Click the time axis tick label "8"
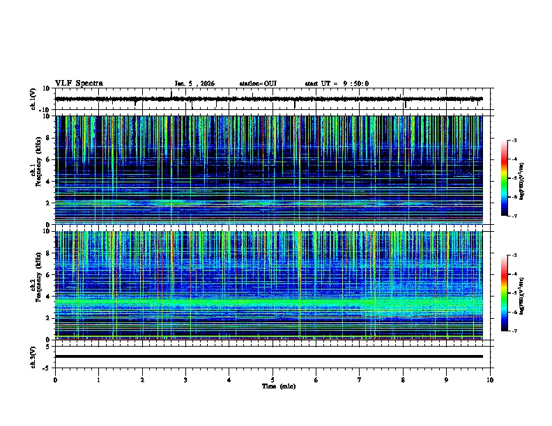552x426 pixels. click(x=403, y=380)
